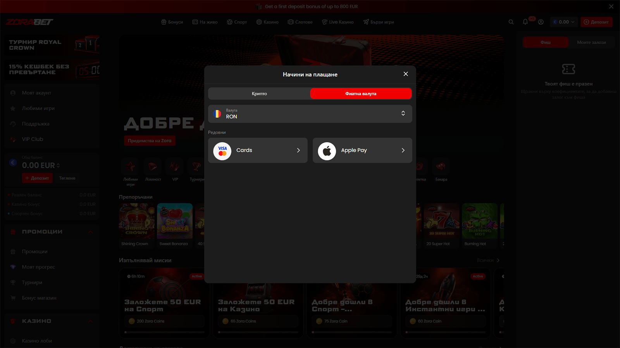The image size is (620, 348).
Task: Click the Поддръжка headset icon
Action: [13, 124]
